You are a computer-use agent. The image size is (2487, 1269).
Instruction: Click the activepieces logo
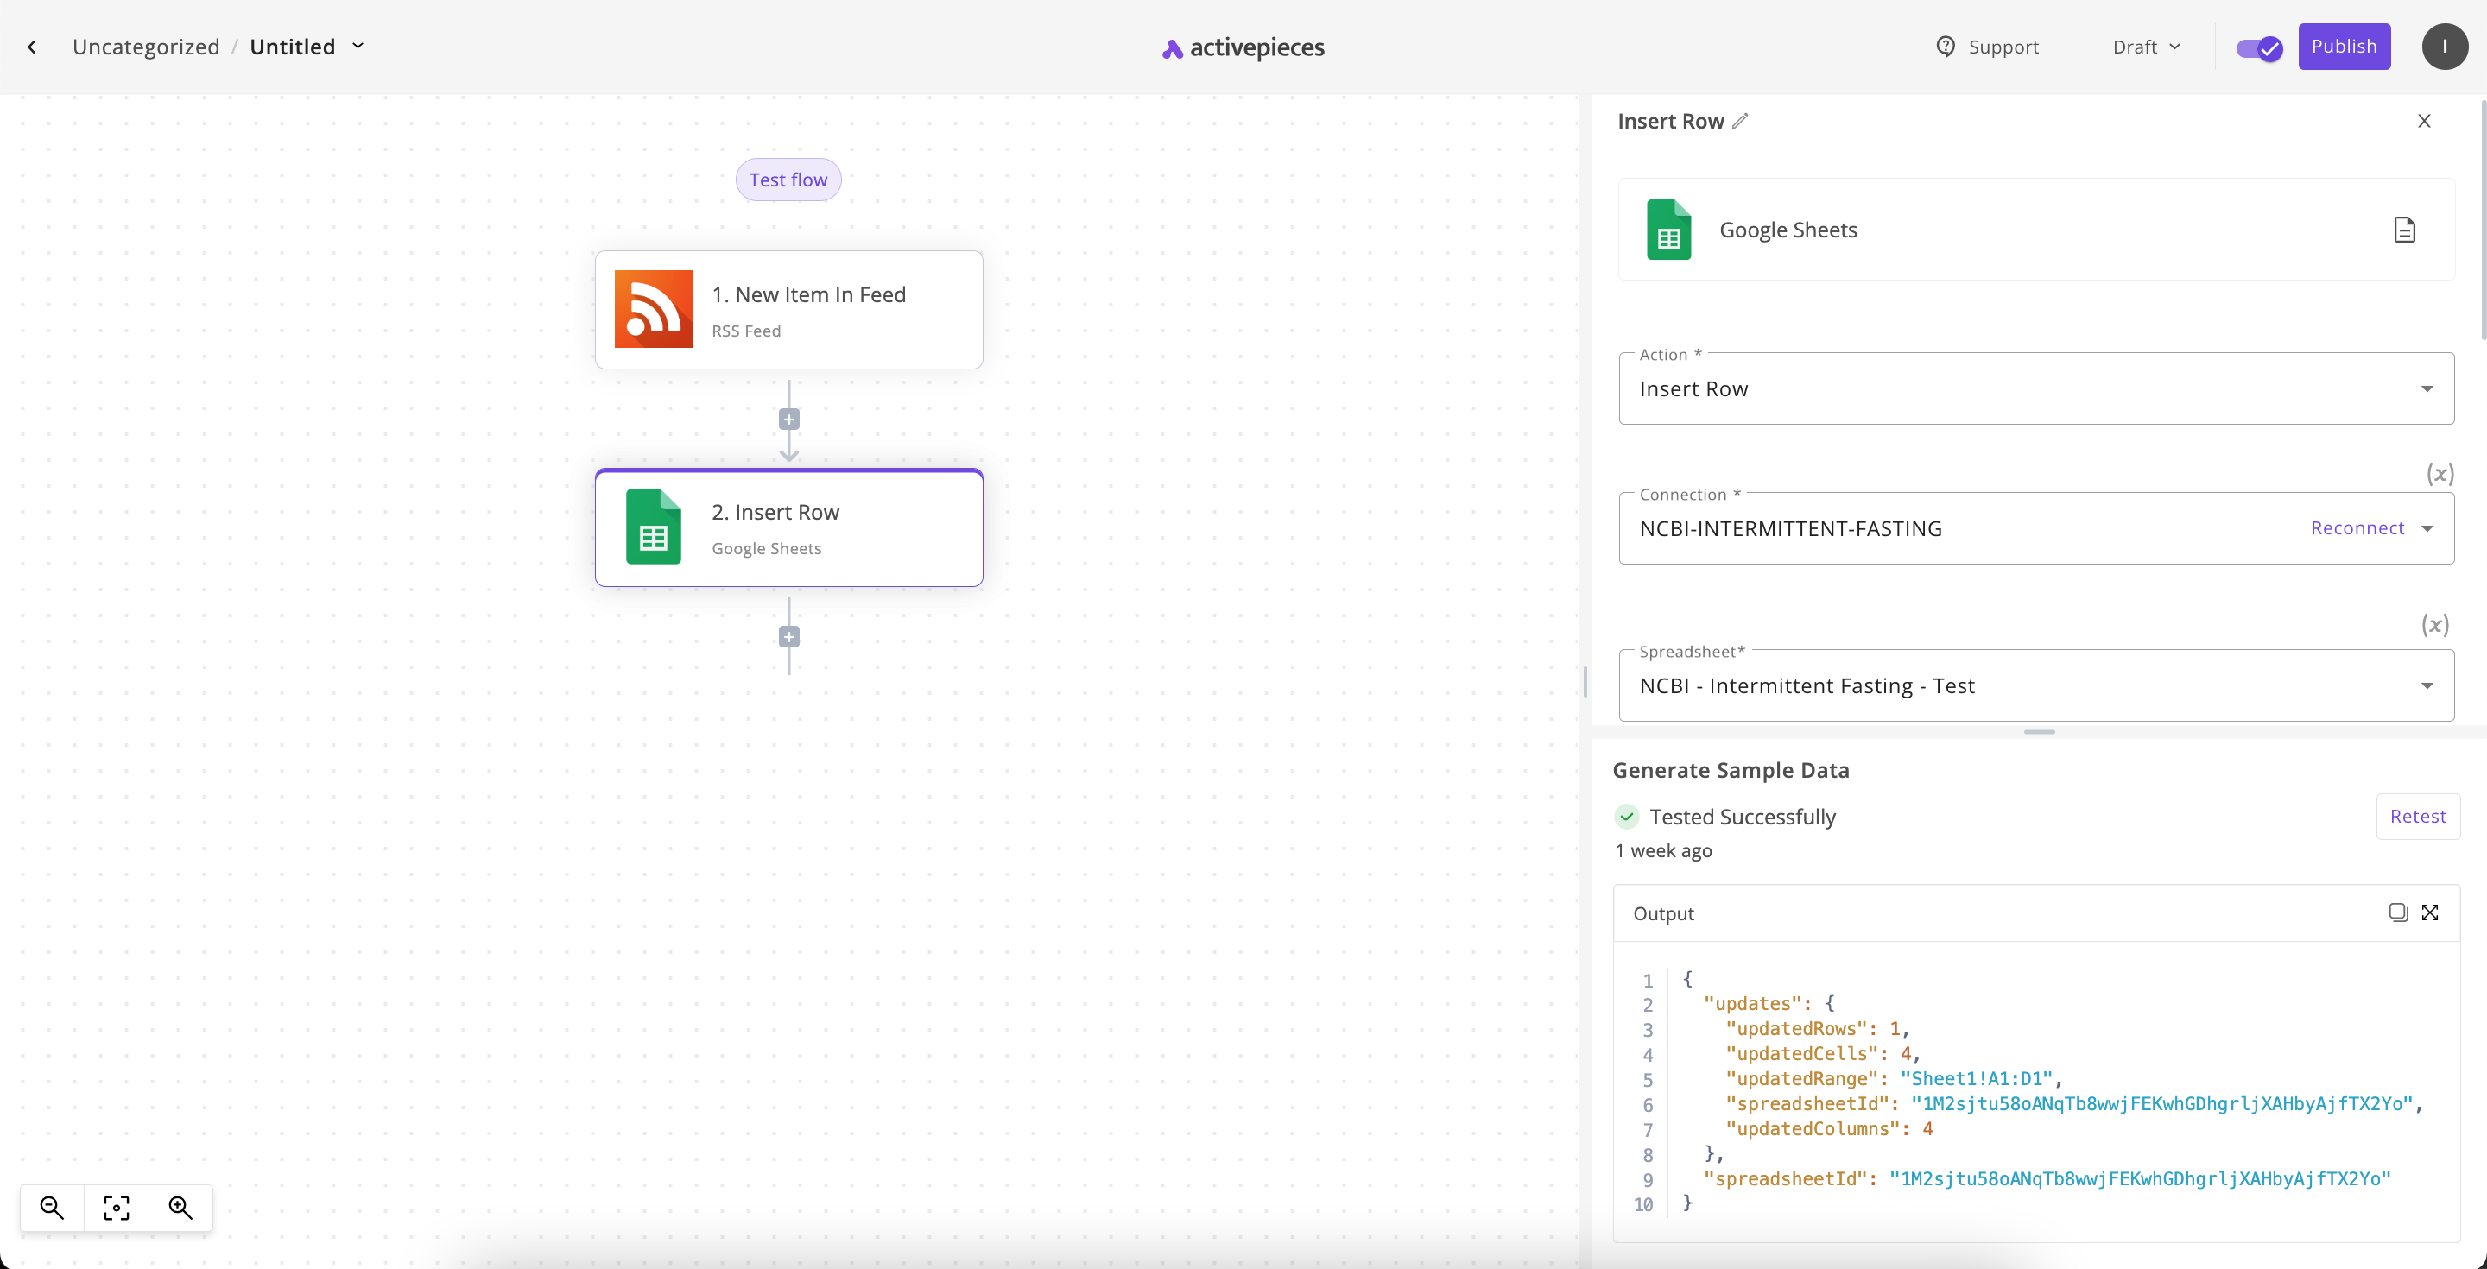[x=1243, y=47]
